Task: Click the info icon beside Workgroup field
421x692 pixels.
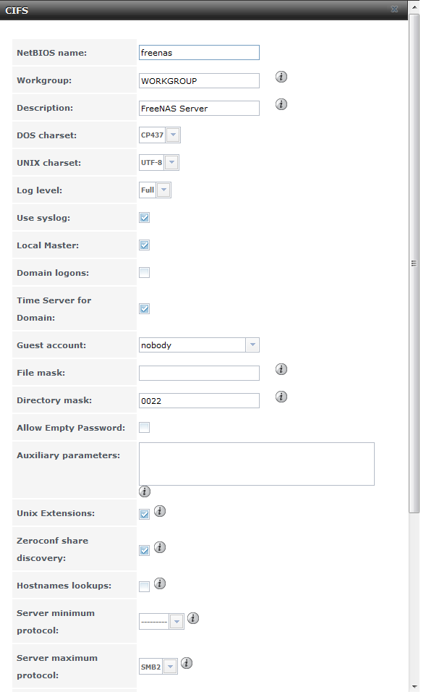Action: coord(281,77)
